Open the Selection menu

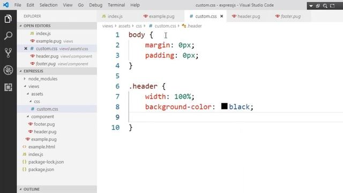tap(48, 5)
